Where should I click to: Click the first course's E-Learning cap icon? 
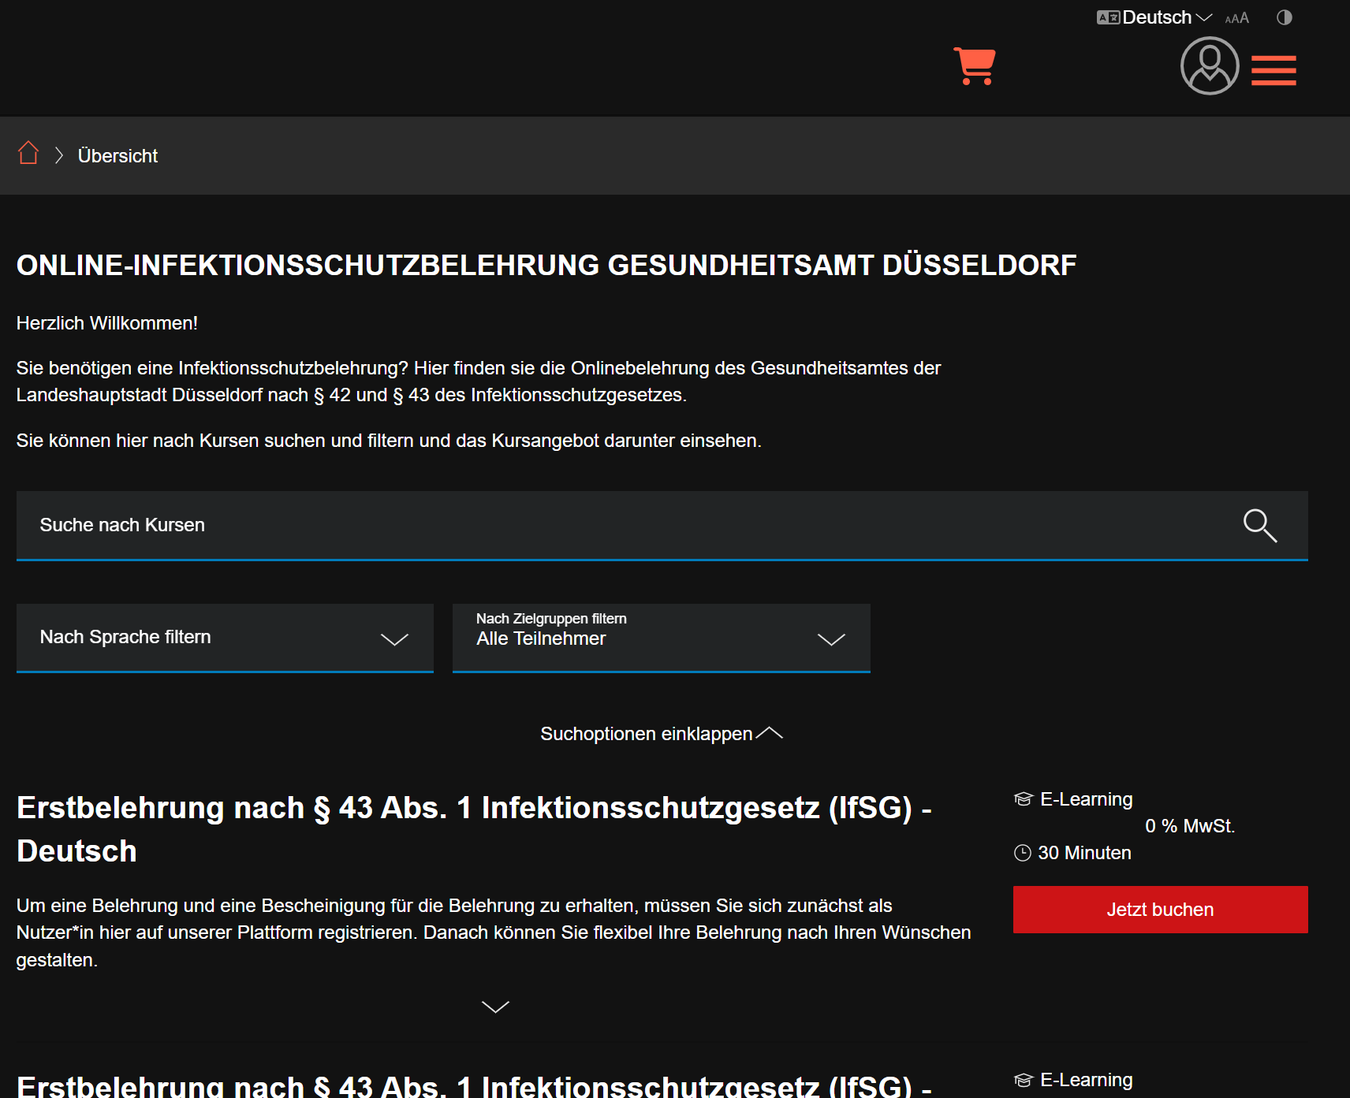1023,799
